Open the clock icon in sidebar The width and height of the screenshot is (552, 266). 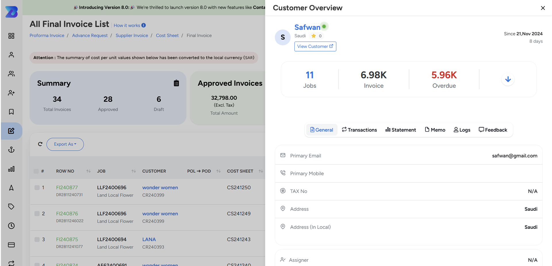point(11,226)
